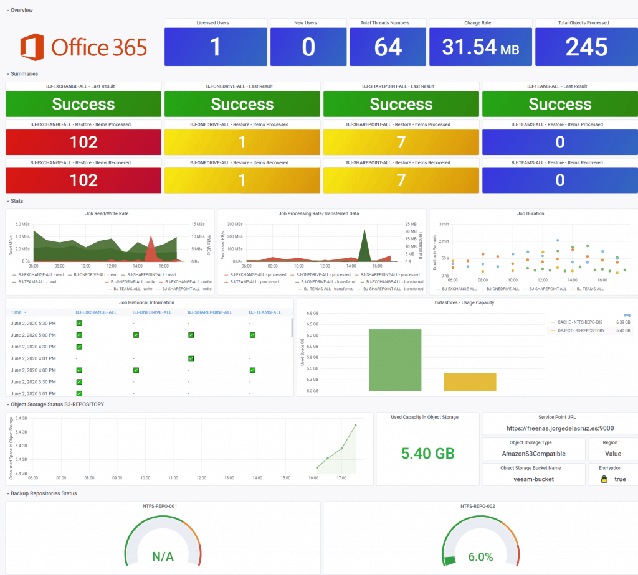Toggle BJ-SHAREPOINT-ALL series in Job Duration legend

pos(547,289)
